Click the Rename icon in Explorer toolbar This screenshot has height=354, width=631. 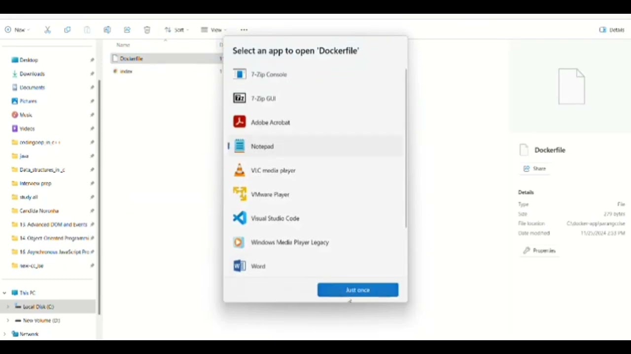pos(107,30)
